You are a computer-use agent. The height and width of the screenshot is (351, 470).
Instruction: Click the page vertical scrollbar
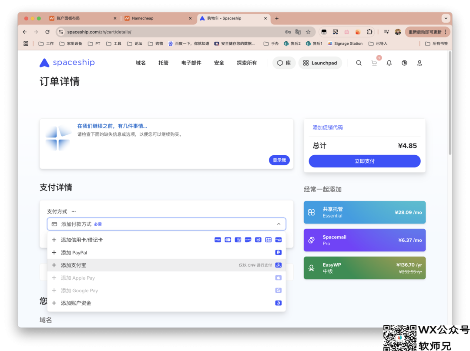[x=450, y=104]
